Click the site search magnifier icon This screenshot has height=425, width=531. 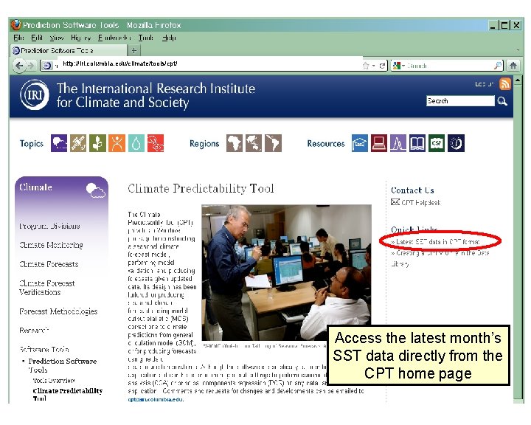pos(502,101)
